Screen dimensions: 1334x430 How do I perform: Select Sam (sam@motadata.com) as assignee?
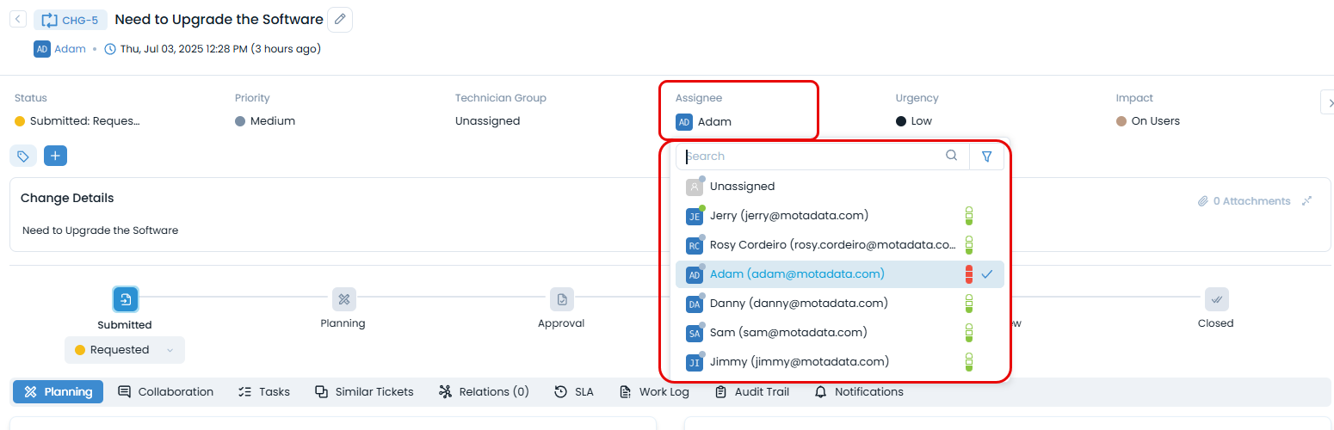coord(839,333)
